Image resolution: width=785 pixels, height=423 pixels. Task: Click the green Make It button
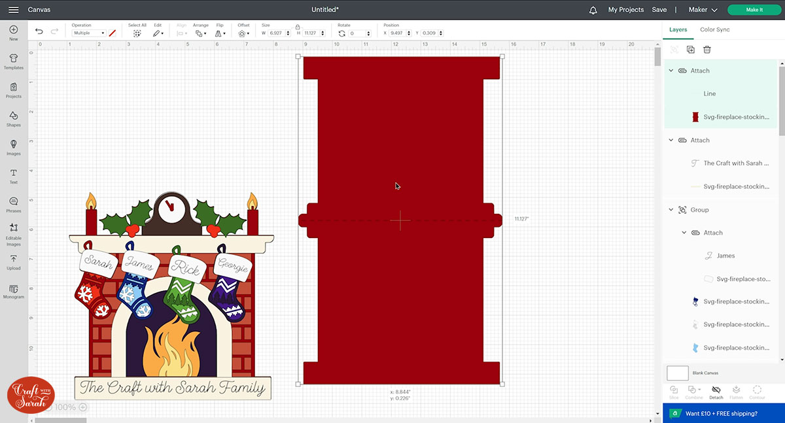click(x=754, y=10)
